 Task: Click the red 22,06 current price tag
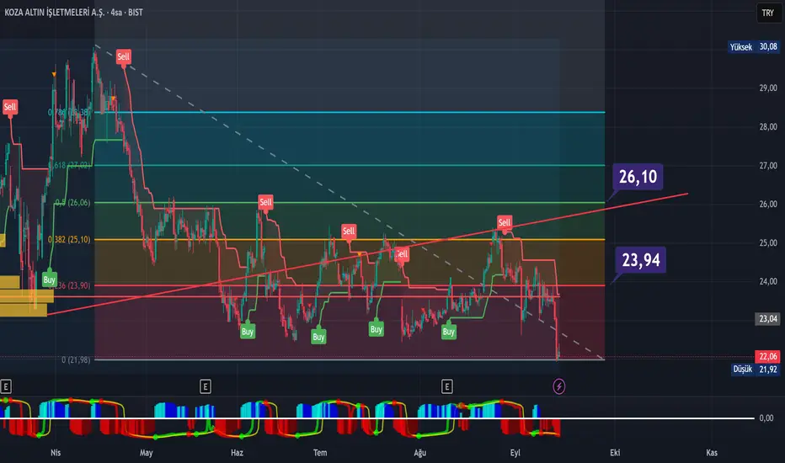pos(767,356)
